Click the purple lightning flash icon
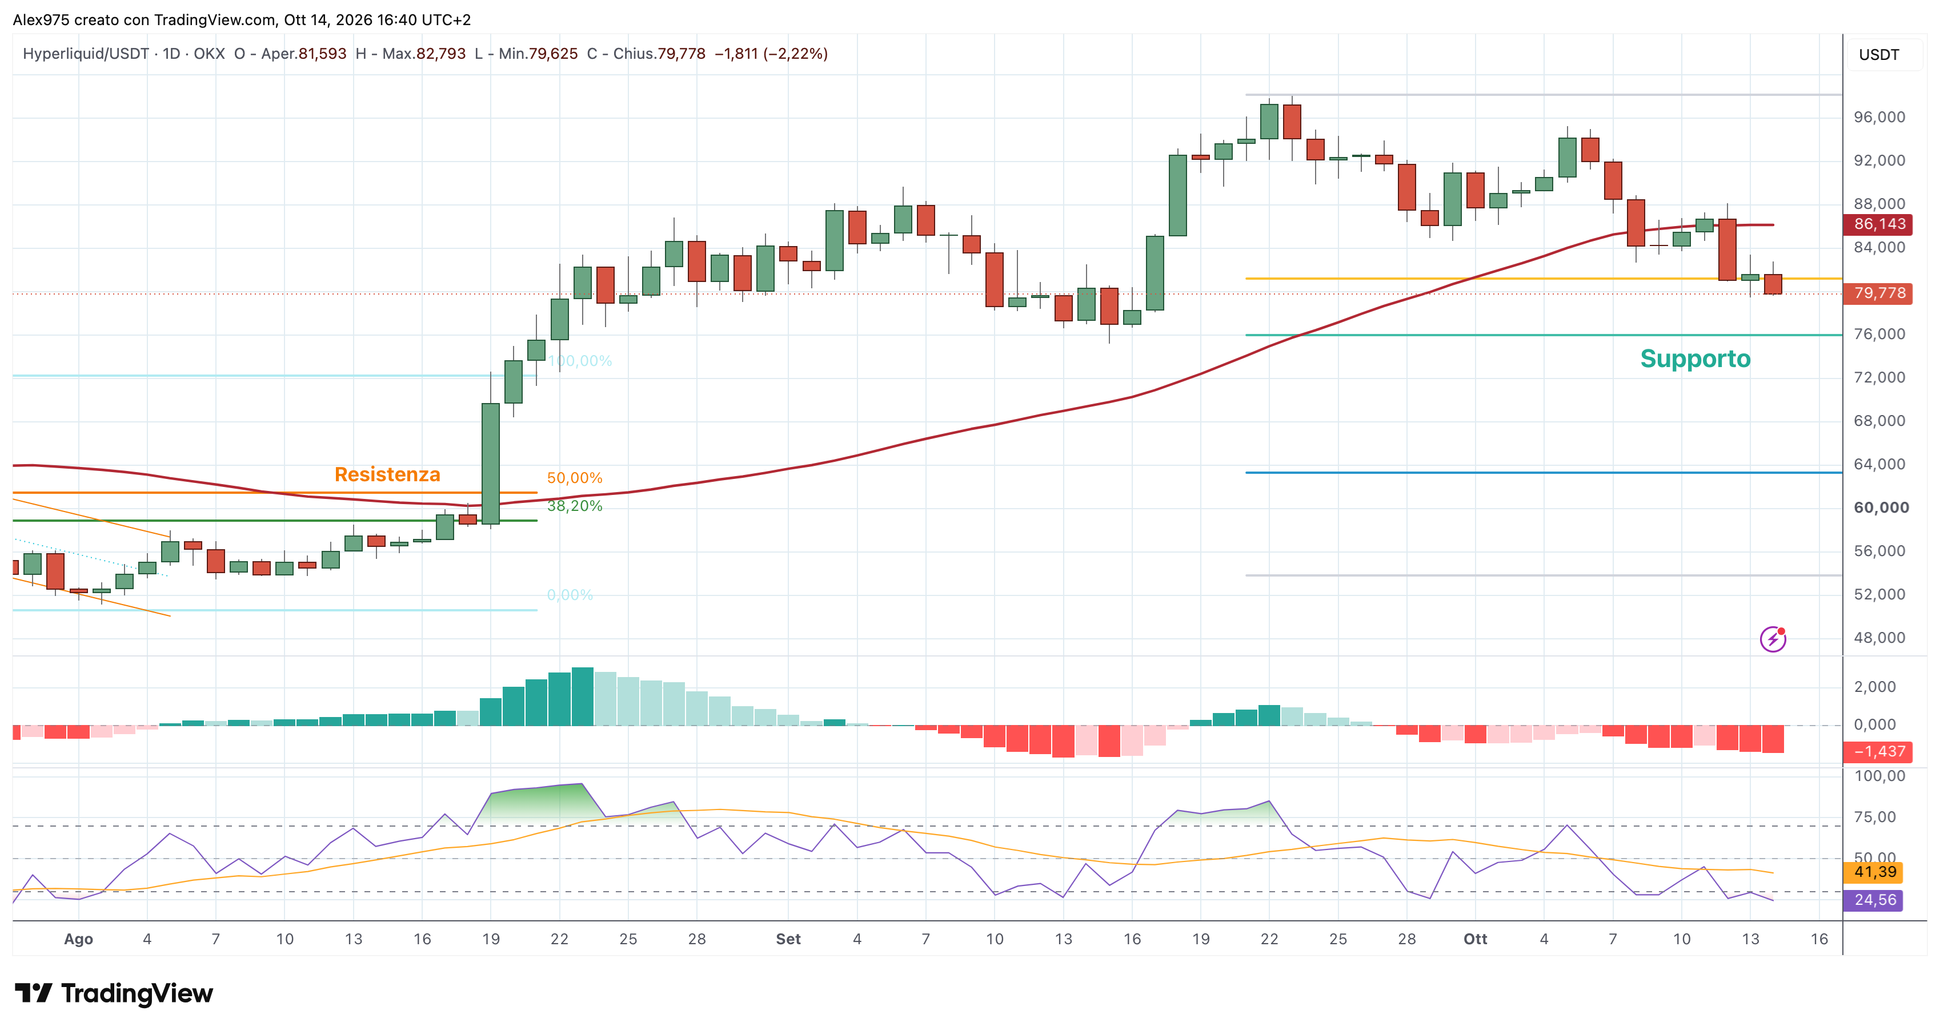Viewport: 1940px width, 1031px height. click(1773, 638)
